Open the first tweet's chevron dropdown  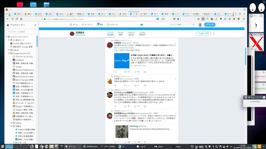pos(175,43)
